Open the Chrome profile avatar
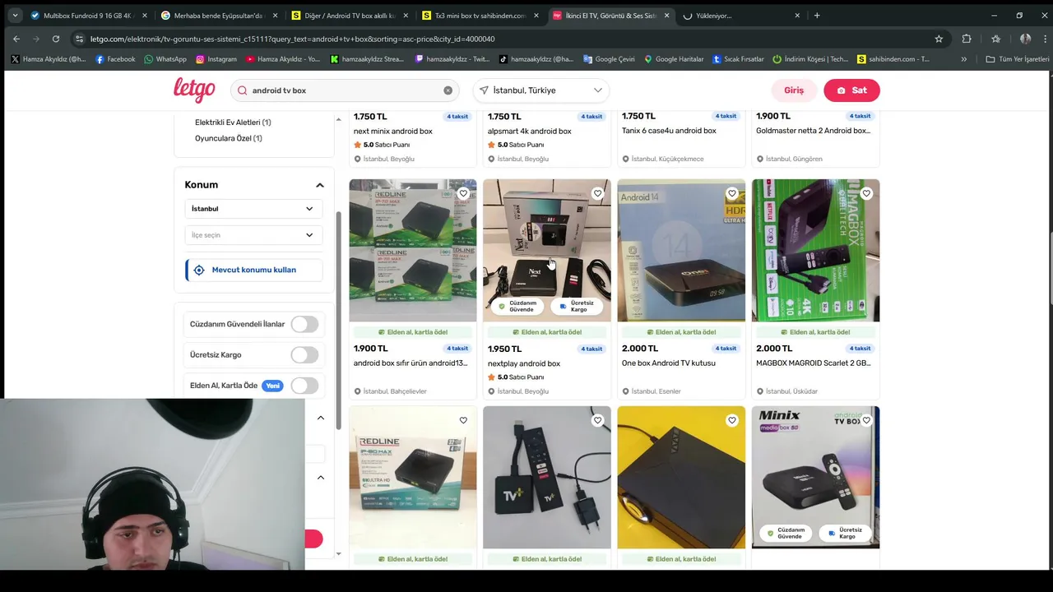1053x592 pixels. 1025,39
